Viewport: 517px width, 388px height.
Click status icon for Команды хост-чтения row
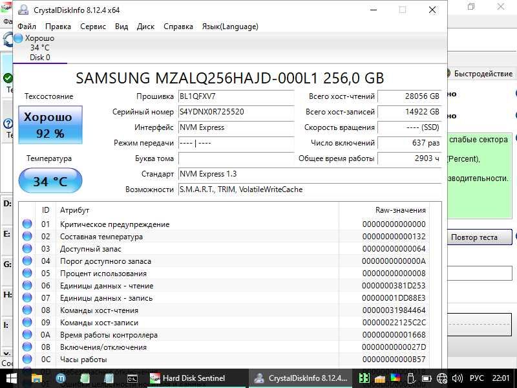[x=27, y=310]
